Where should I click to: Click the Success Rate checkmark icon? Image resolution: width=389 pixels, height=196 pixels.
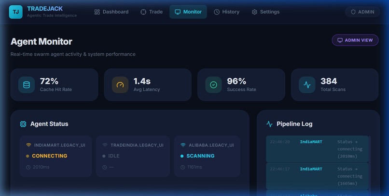[x=213, y=85]
